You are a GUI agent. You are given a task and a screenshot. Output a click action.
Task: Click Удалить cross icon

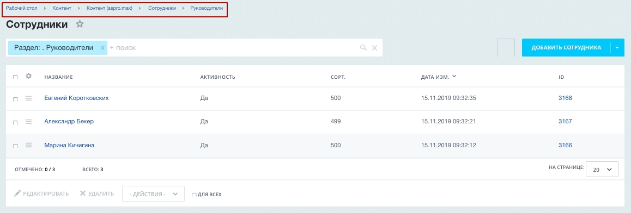click(82, 193)
